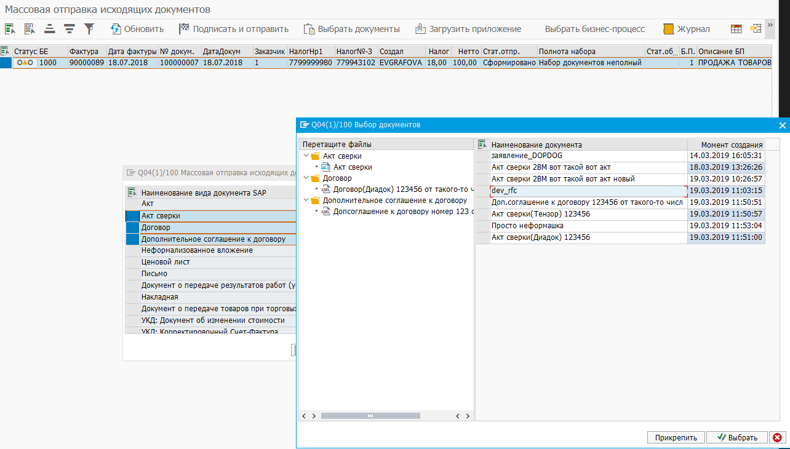Screen dimensions: 790x449
Task: Click the sort descending toolbar icon
Action: click(69, 29)
